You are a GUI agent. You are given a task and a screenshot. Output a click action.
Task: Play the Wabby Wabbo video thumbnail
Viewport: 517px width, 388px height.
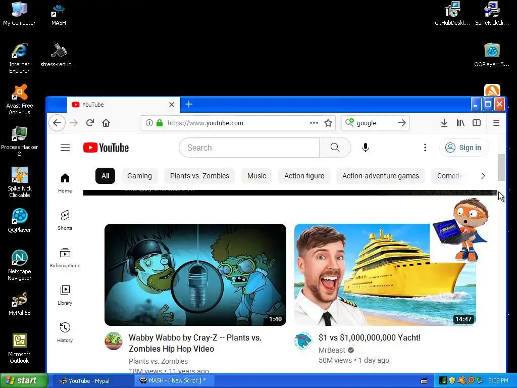(x=195, y=274)
